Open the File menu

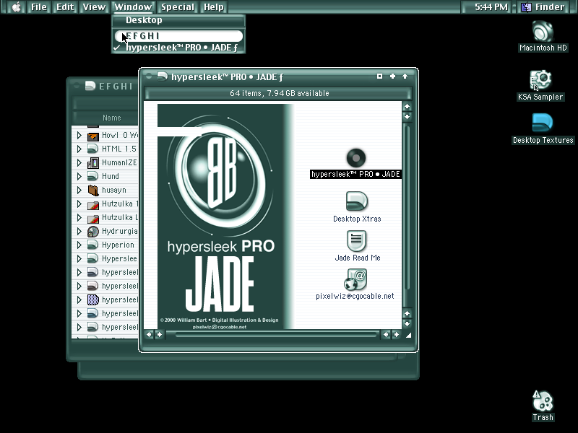(x=39, y=7)
